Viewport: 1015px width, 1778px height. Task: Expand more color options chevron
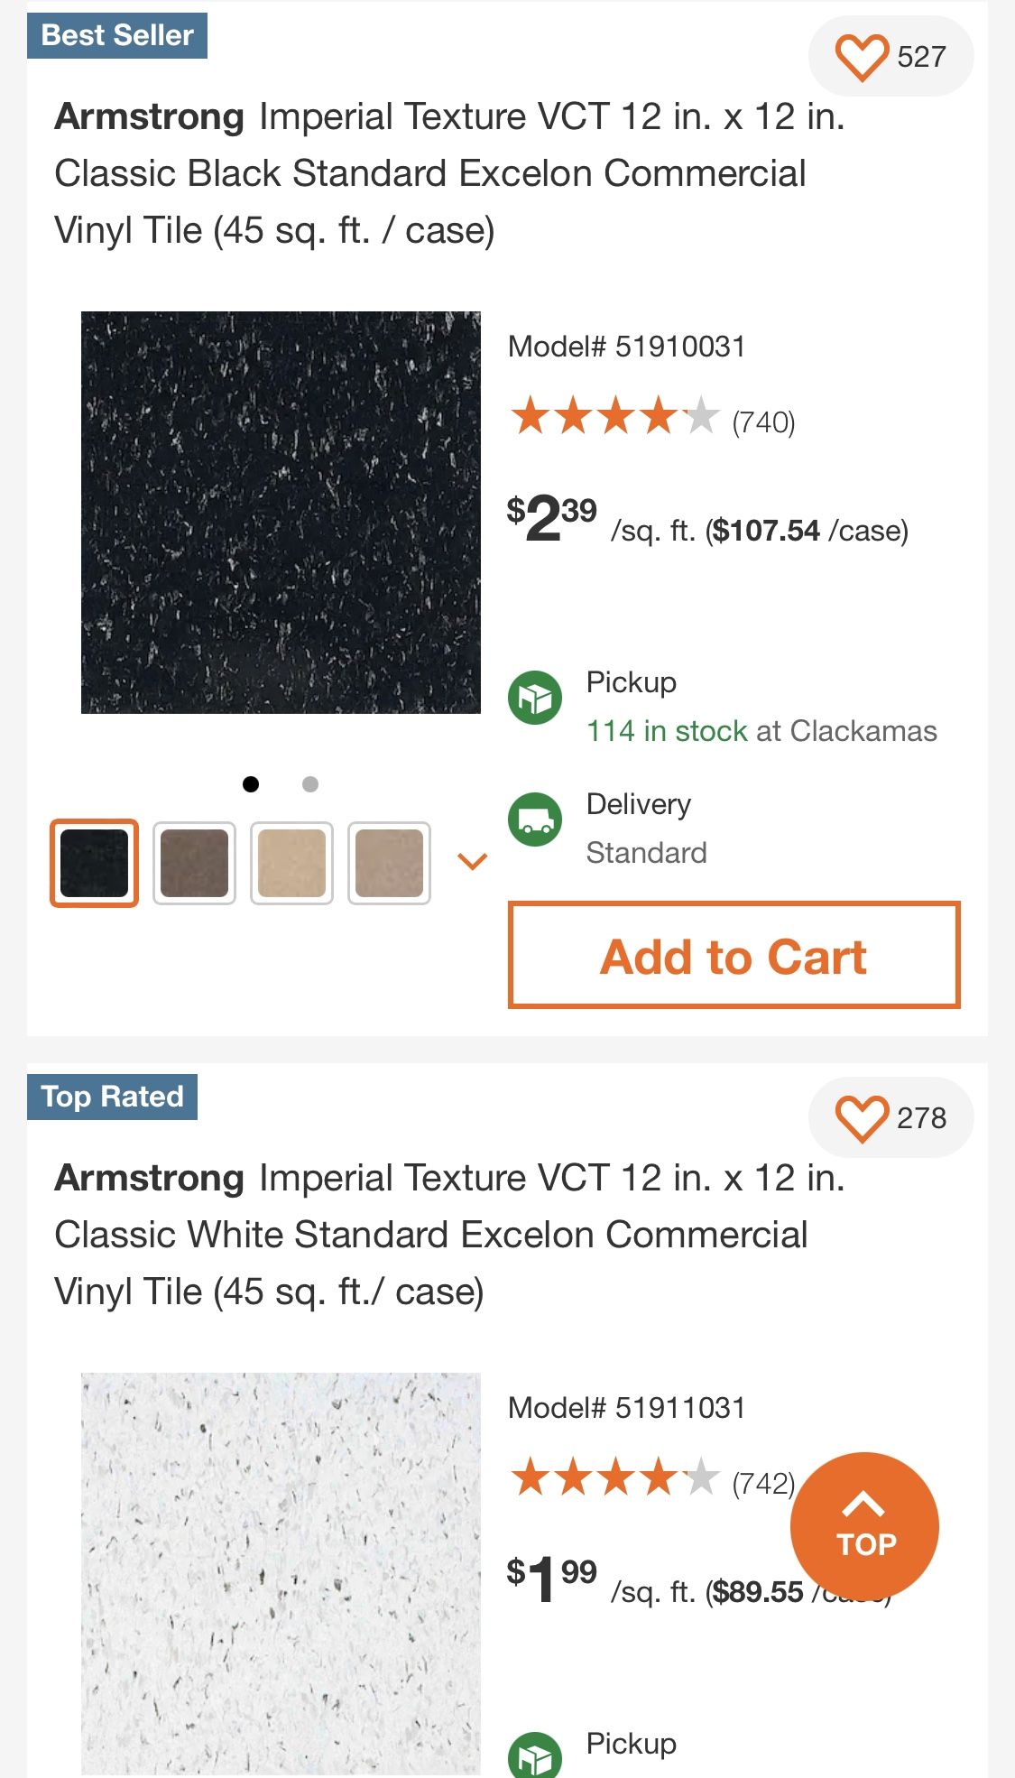coord(473,861)
